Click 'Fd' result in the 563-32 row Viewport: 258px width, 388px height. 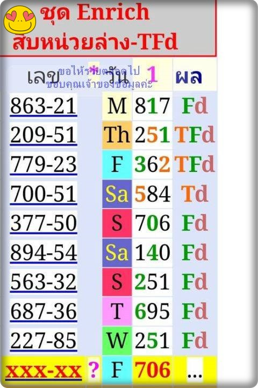(x=195, y=282)
